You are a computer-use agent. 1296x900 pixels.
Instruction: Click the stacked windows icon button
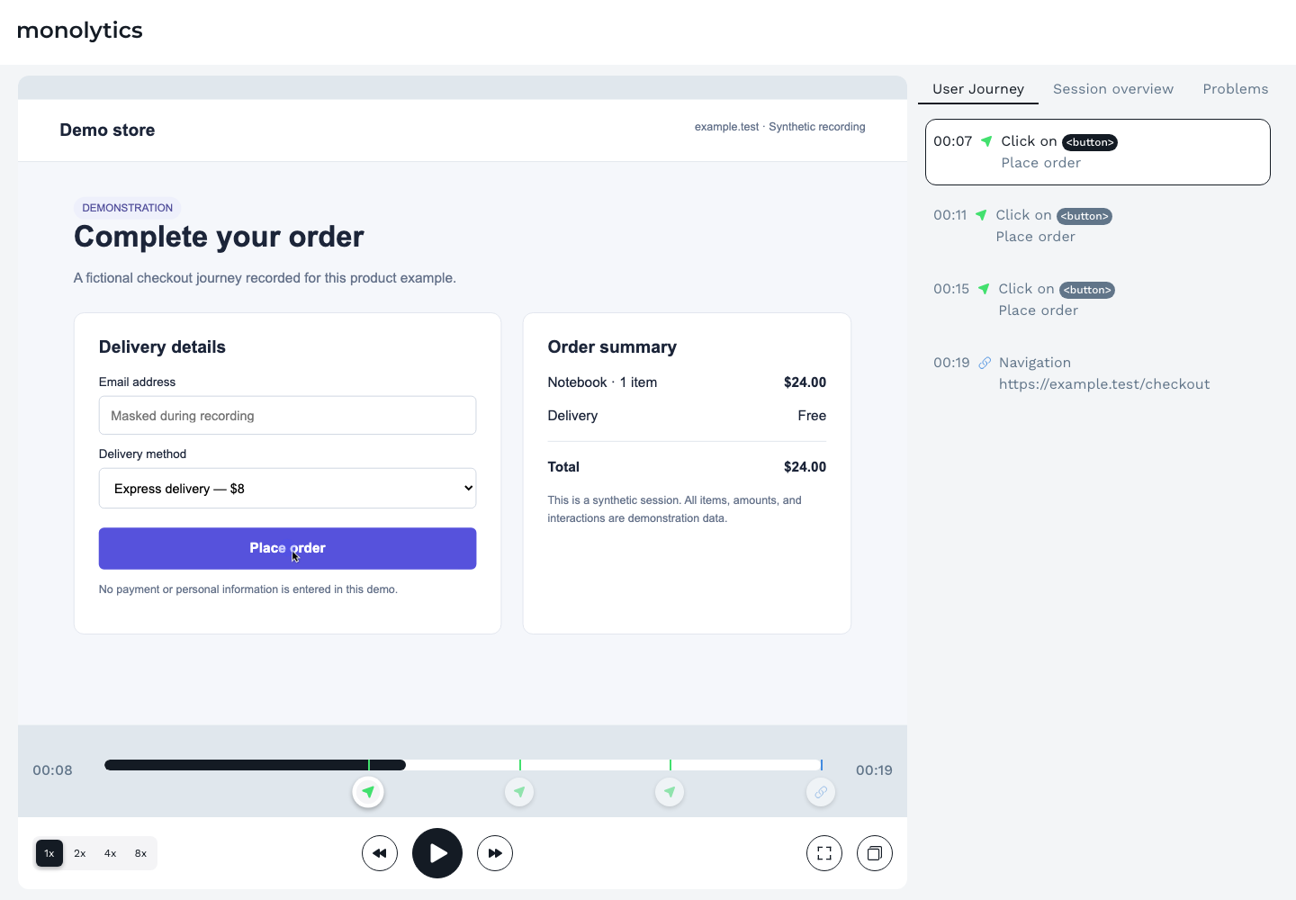pyautogui.click(x=875, y=853)
